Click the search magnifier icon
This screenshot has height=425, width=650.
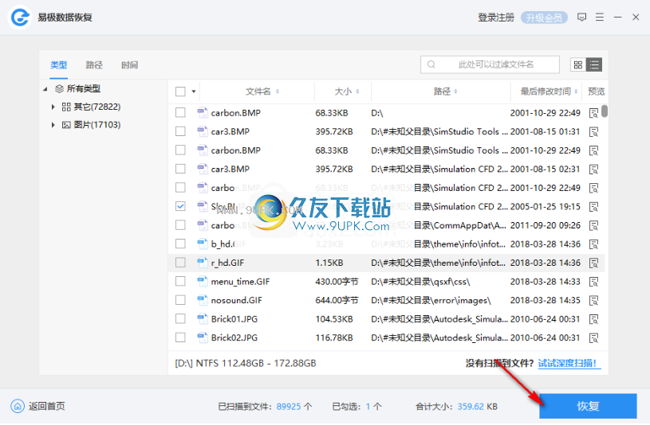(431, 64)
